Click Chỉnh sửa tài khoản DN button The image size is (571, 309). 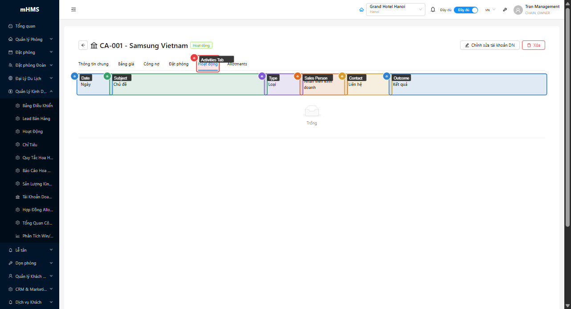(489, 45)
